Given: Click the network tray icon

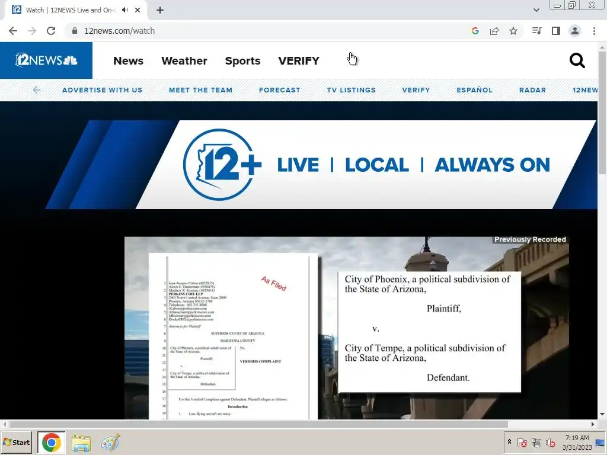Looking at the screenshot, I should tap(536, 442).
